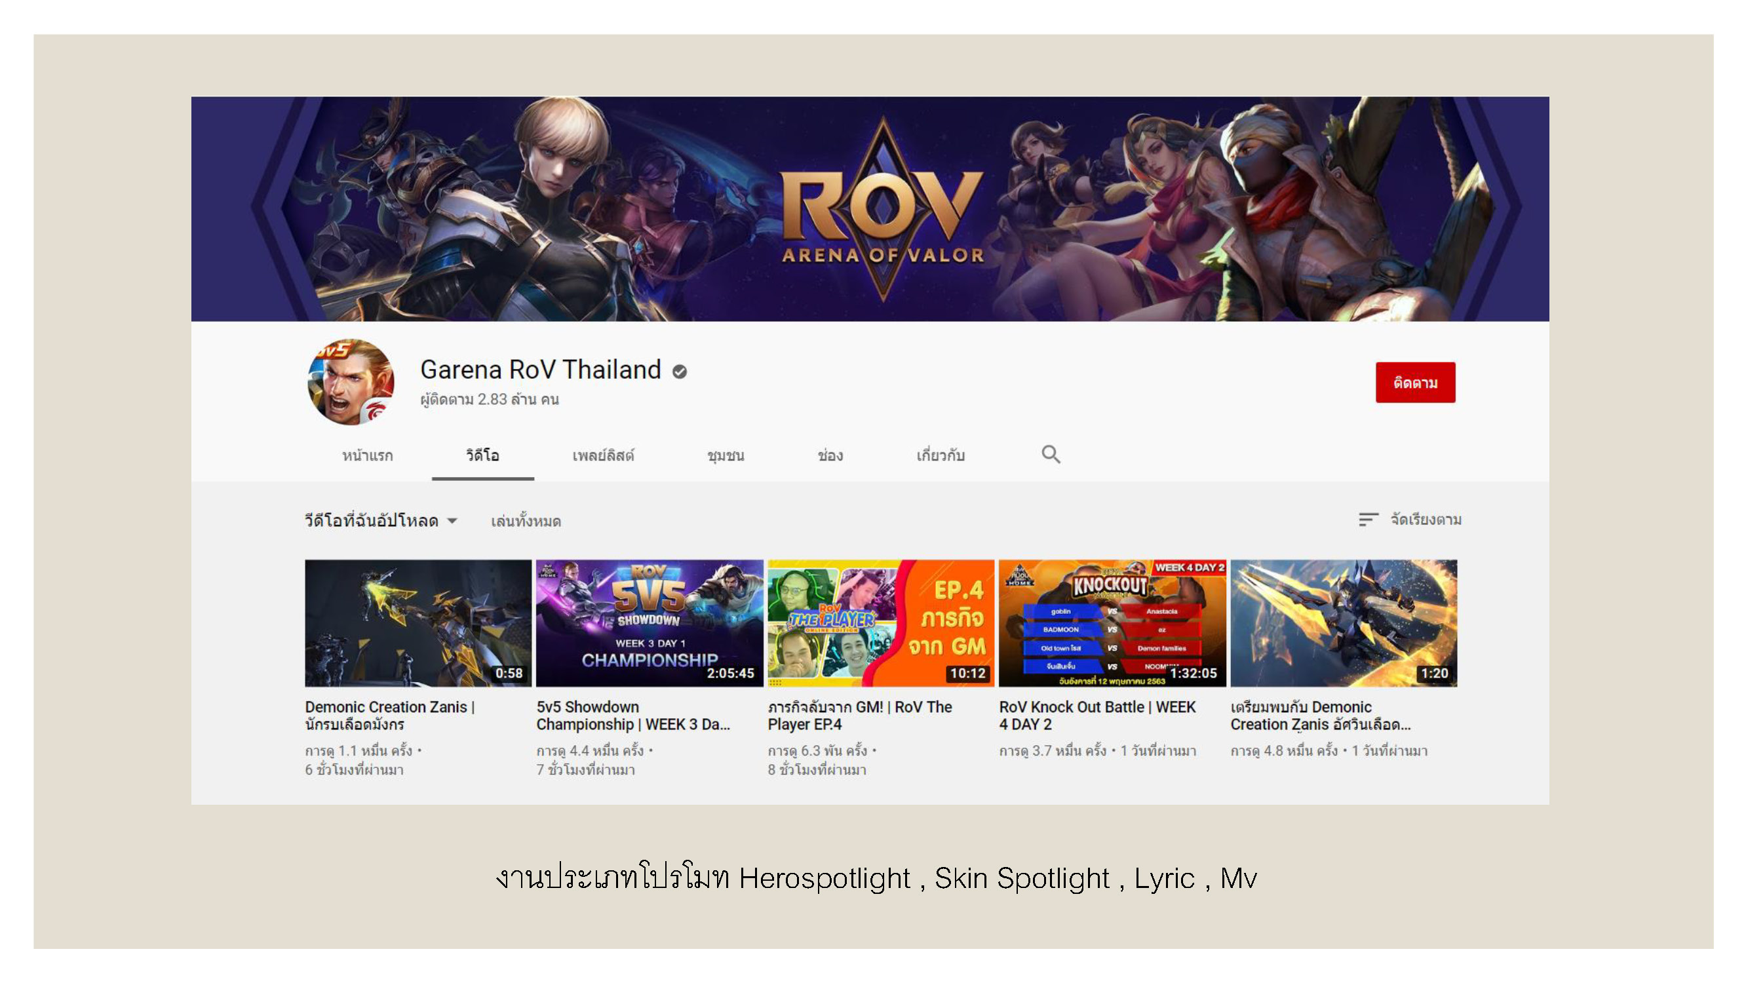The width and height of the screenshot is (1748, 983).
Task: Click title 'เตรียมพบกับ Demonic Creation Zanis'
Action: click(x=1321, y=716)
